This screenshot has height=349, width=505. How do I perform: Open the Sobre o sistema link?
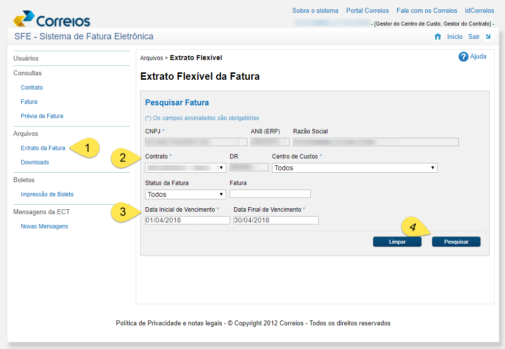(315, 11)
